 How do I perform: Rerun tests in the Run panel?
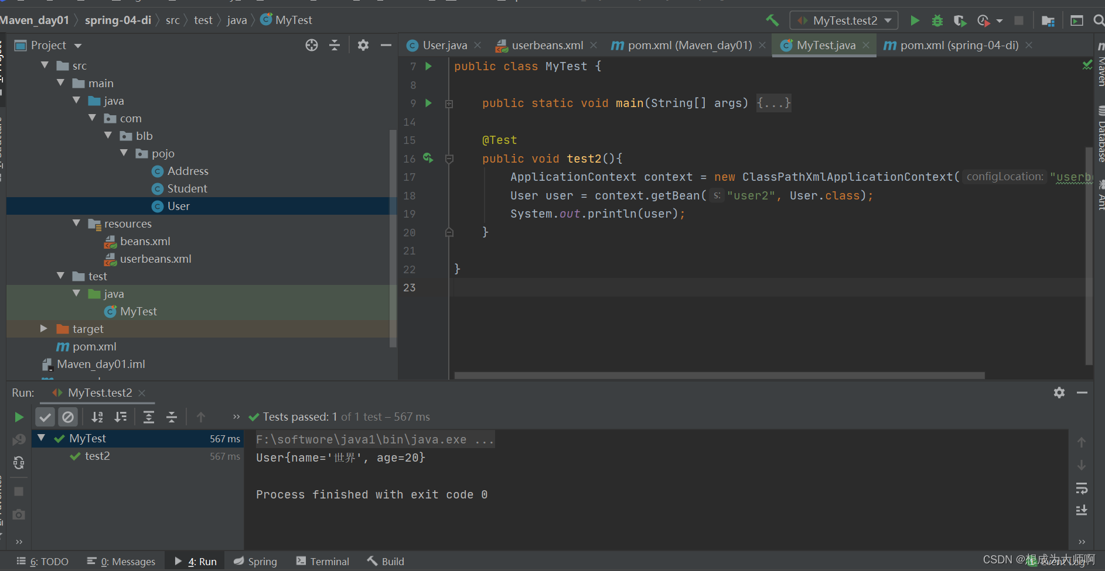19,417
